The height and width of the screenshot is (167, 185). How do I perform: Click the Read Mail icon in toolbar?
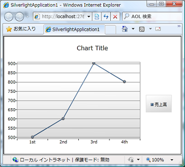[158, 29]
